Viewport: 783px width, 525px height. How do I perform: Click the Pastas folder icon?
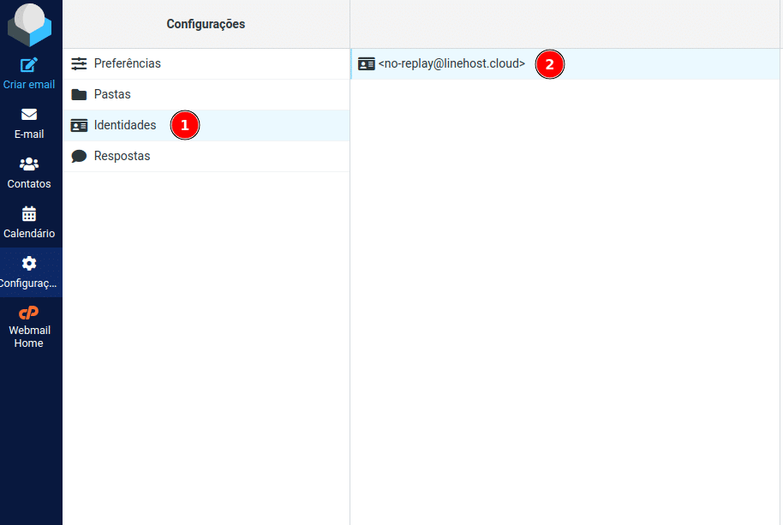click(80, 94)
